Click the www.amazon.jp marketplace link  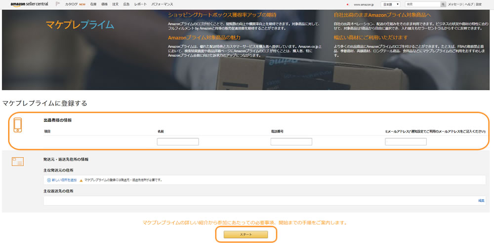(363, 4)
